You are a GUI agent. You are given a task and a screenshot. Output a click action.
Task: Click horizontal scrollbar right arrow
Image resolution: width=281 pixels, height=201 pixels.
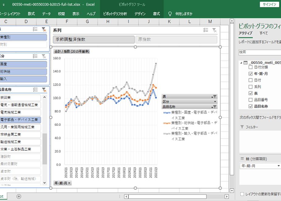tap(227, 196)
